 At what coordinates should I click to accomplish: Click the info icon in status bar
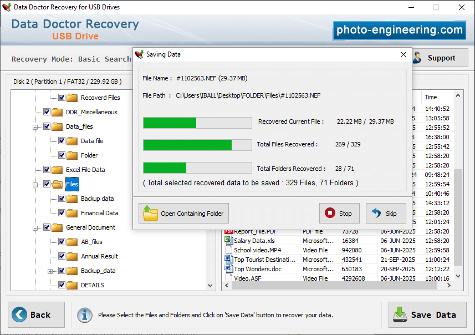pyautogui.click(x=84, y=315)
